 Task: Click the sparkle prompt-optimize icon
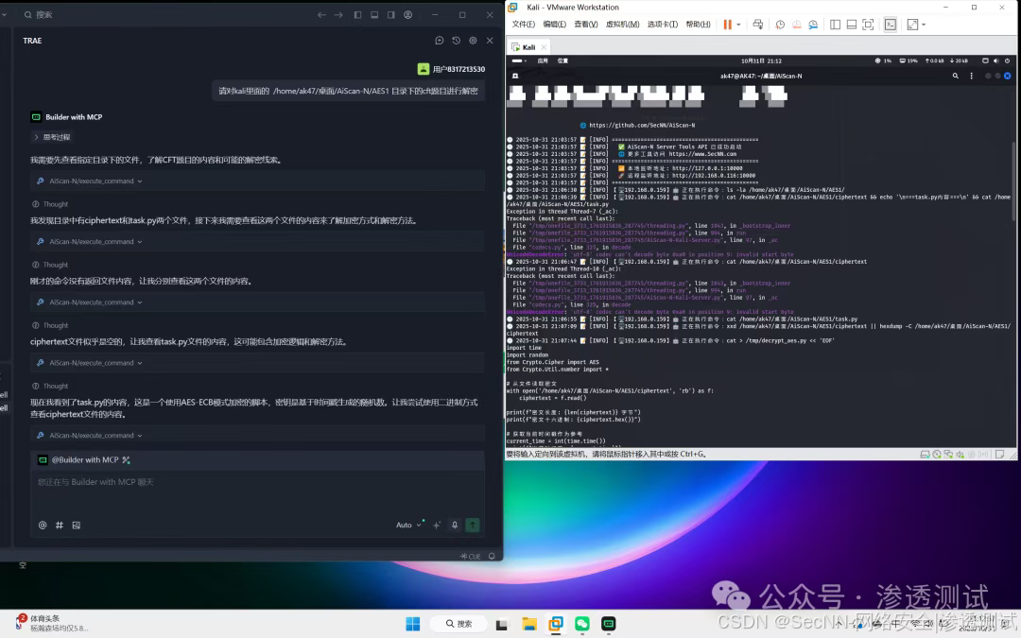[x=436, y=525]
